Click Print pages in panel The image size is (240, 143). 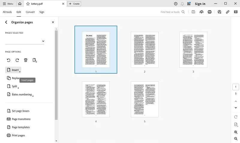click(x=16, y=135)
